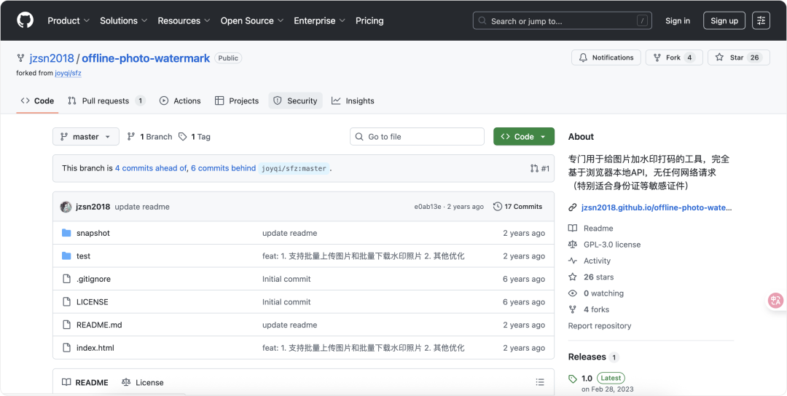Open the command palette icon in header
The height and width of the screenshot is (396, 787).
(x=761, y=20)
